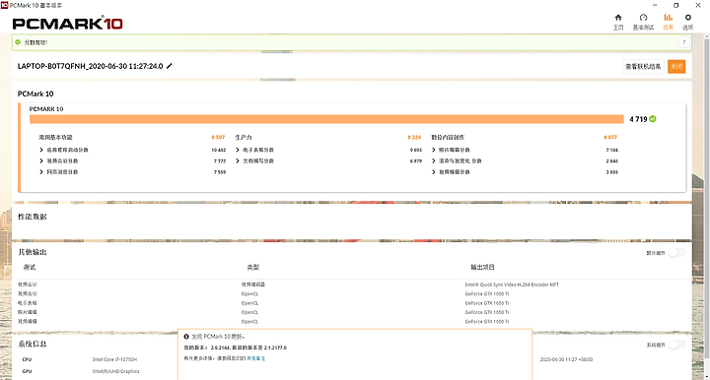This screenshot has height=380, width=710.
Task: Switch to the Results (结果) tab
Action: click(668, 22)
